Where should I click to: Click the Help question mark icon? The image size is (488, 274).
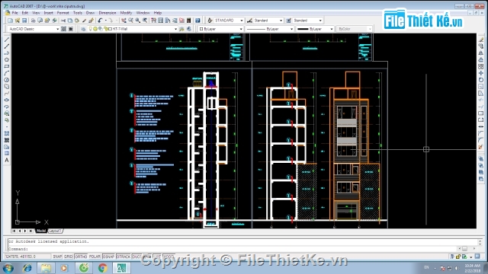click(x=197, y=21)
